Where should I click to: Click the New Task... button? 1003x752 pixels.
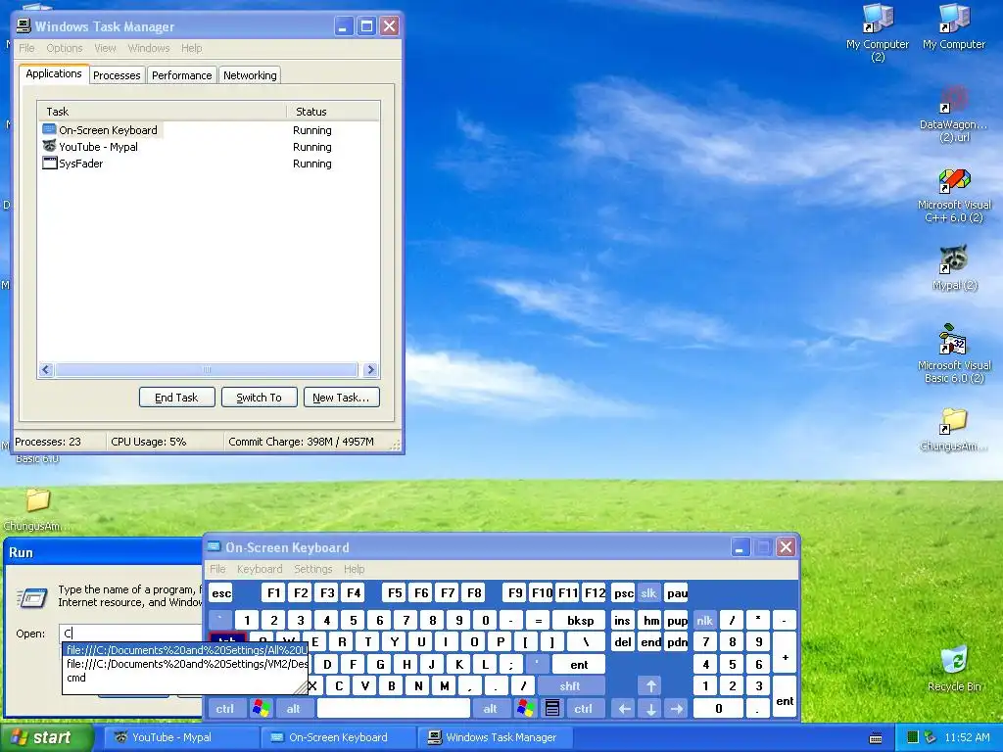click(341, 398)
